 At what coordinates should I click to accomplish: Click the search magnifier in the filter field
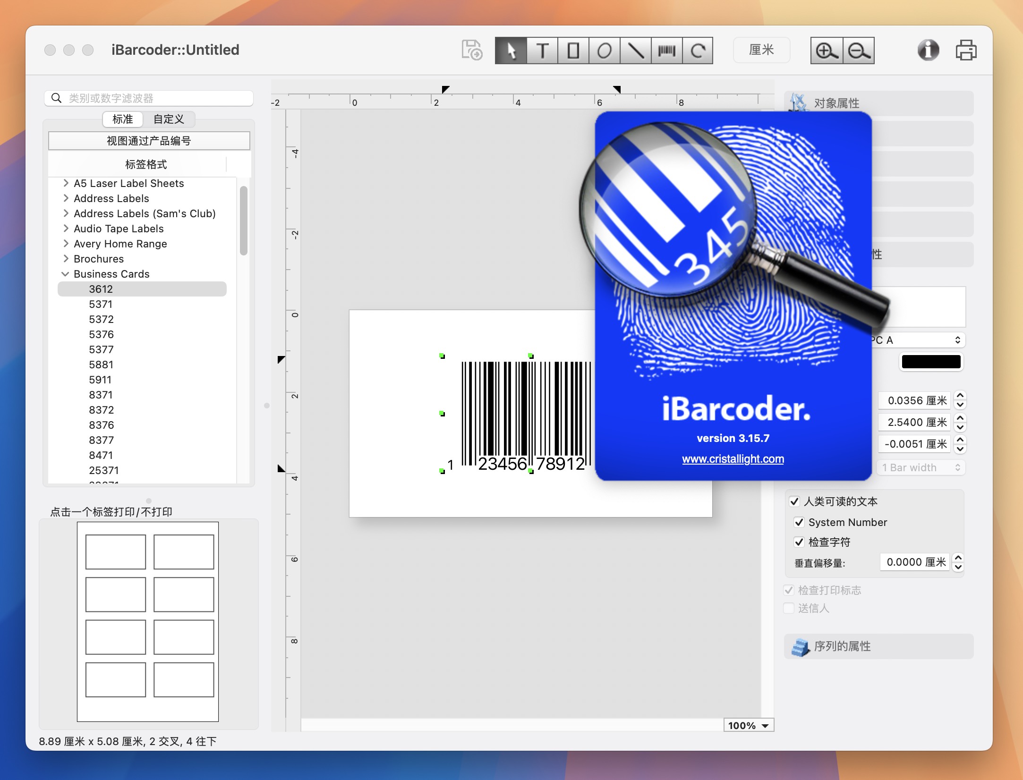click(56, 98)
